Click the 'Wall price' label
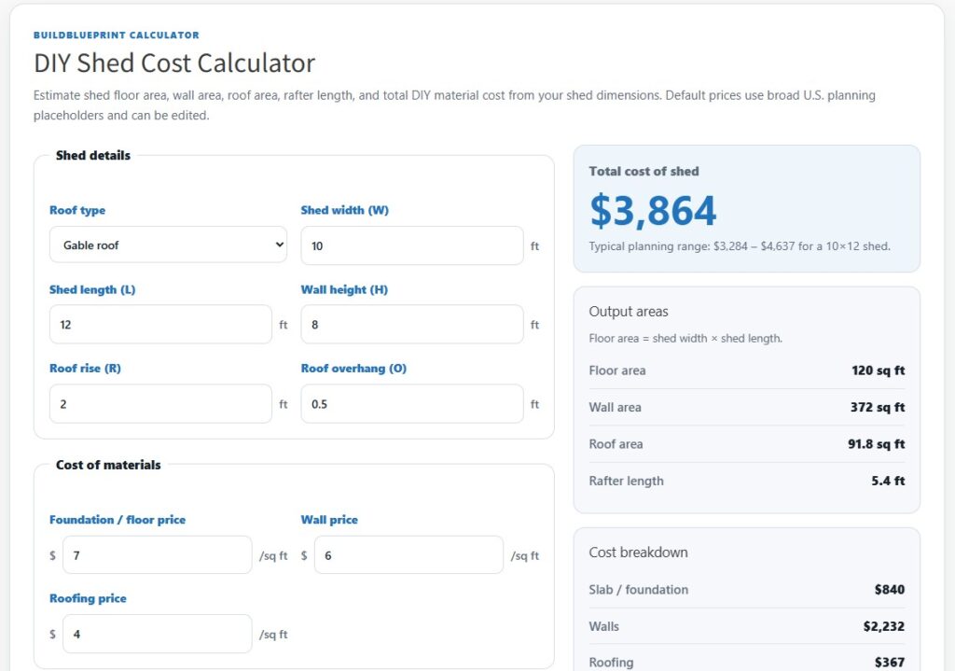The width and height of the screenshot is (955, 671). [x=329, y=520]
